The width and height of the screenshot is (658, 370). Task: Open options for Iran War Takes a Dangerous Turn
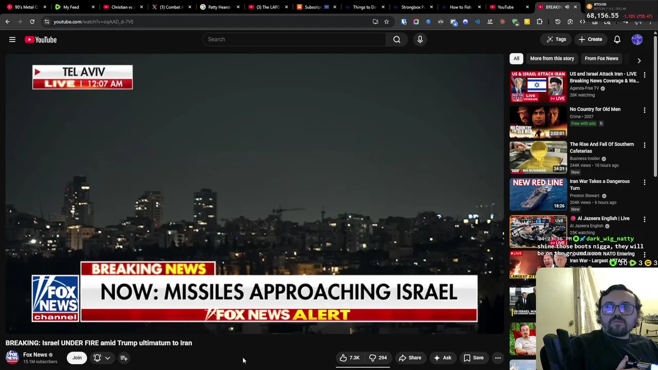[645, 182]
